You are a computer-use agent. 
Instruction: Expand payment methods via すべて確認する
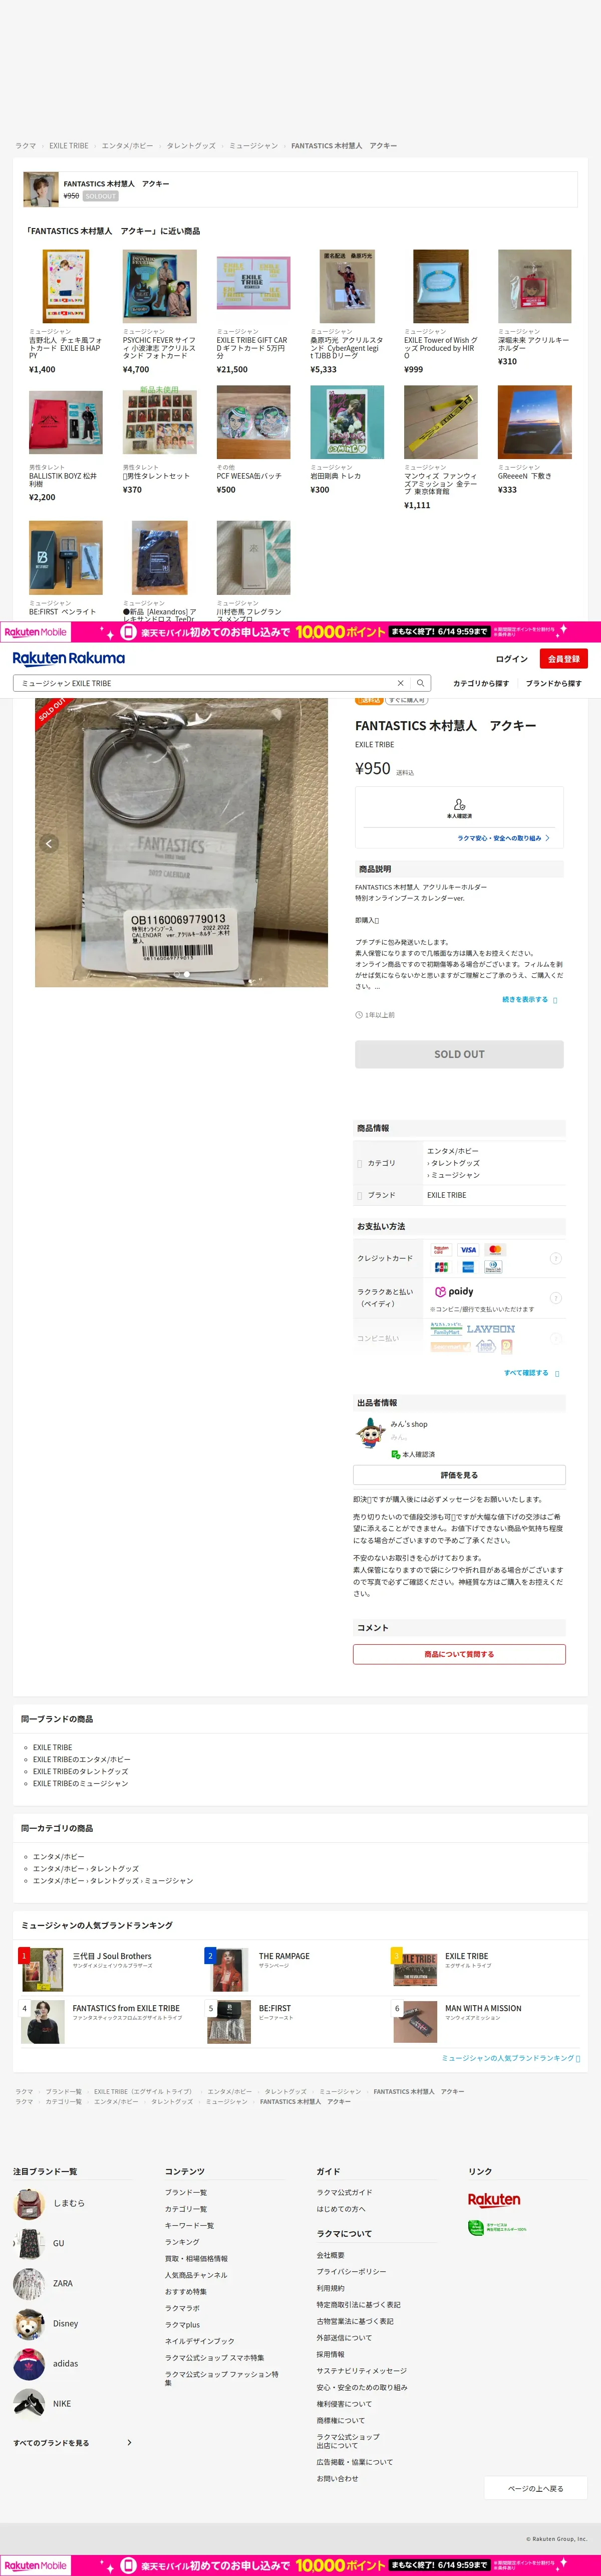531,1373
